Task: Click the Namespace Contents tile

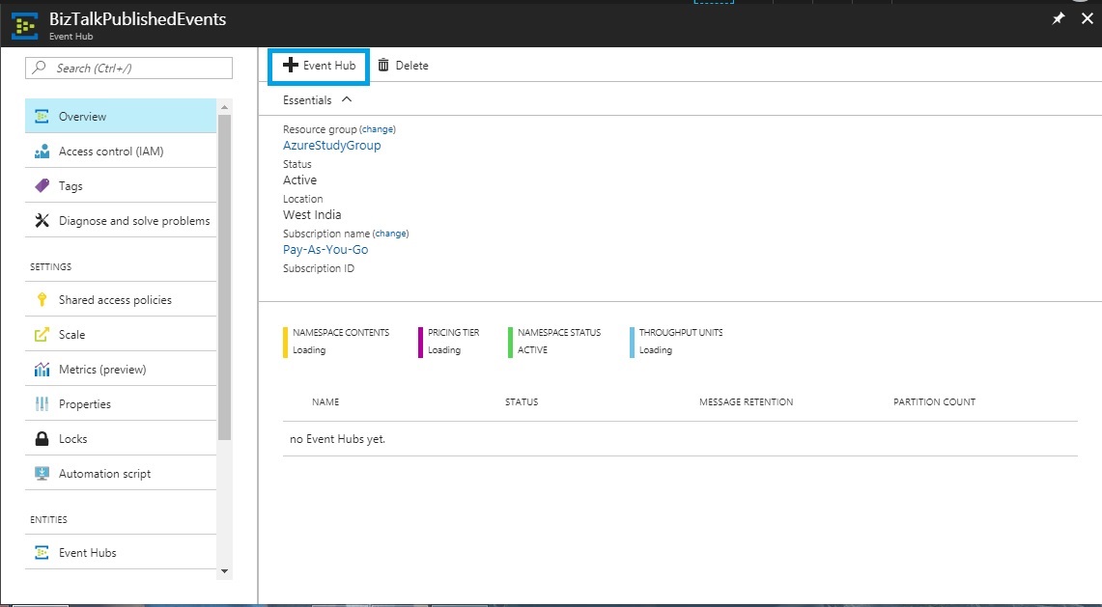Action: [x=337, y=342]
